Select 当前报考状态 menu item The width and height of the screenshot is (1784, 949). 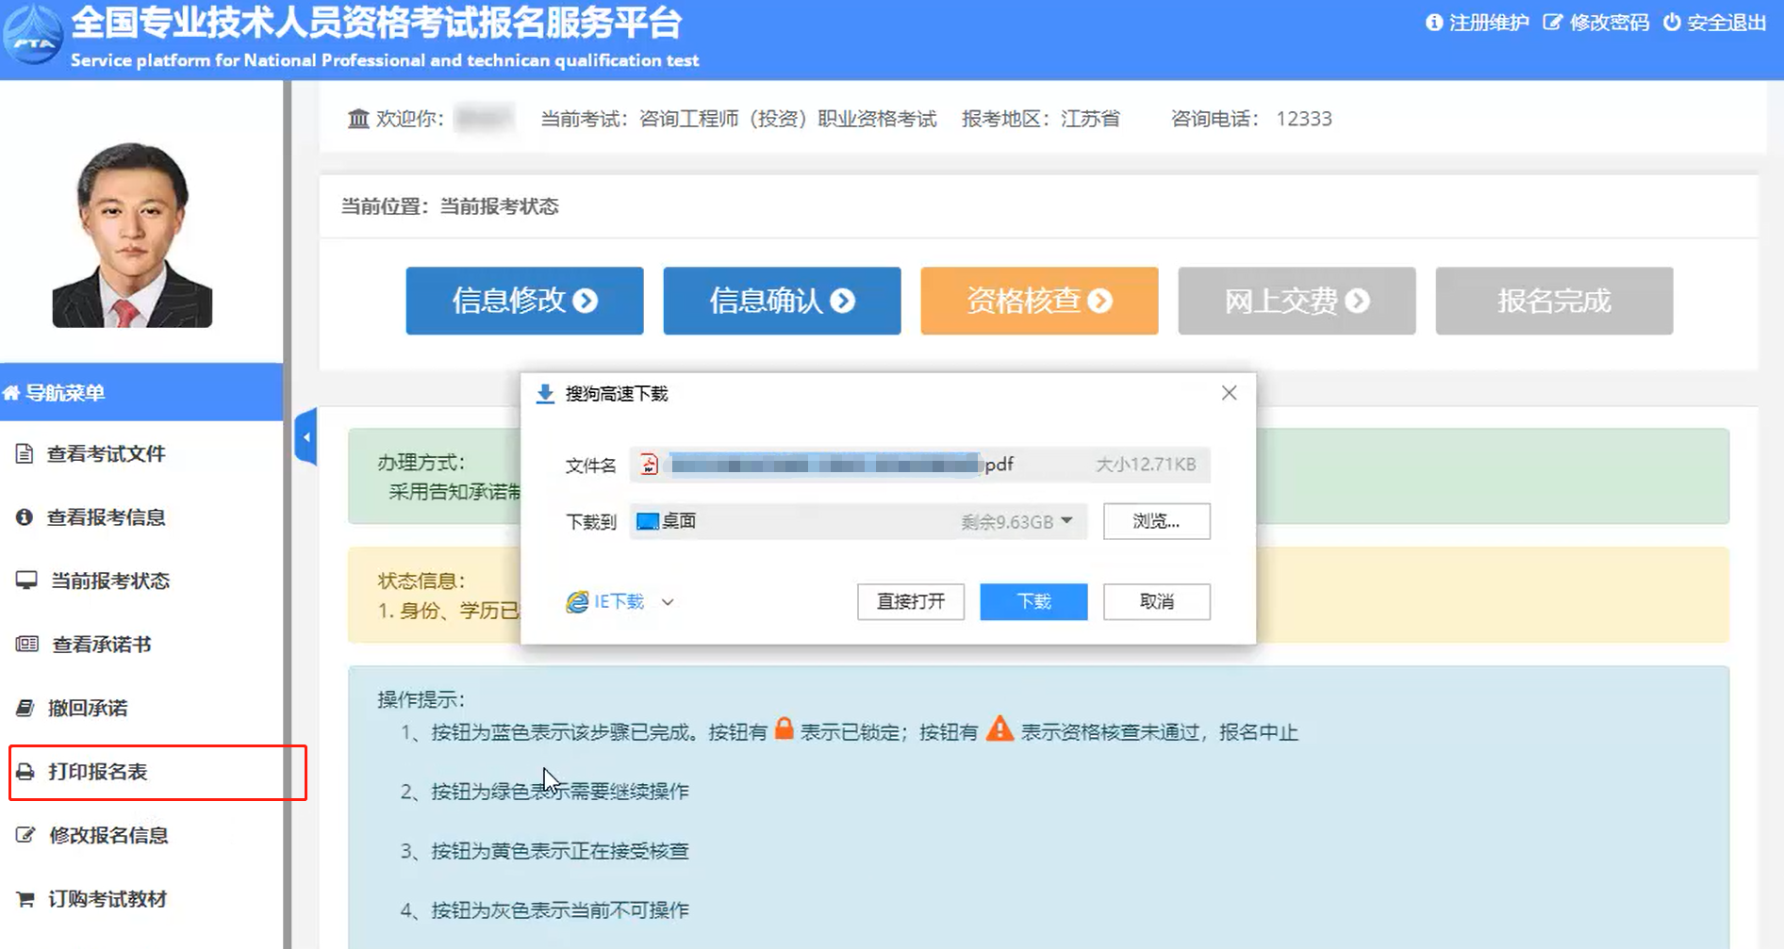click(x=109, y=581)
